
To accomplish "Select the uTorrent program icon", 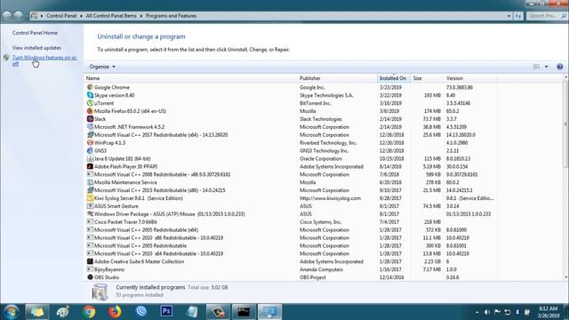I will point(90,103).
